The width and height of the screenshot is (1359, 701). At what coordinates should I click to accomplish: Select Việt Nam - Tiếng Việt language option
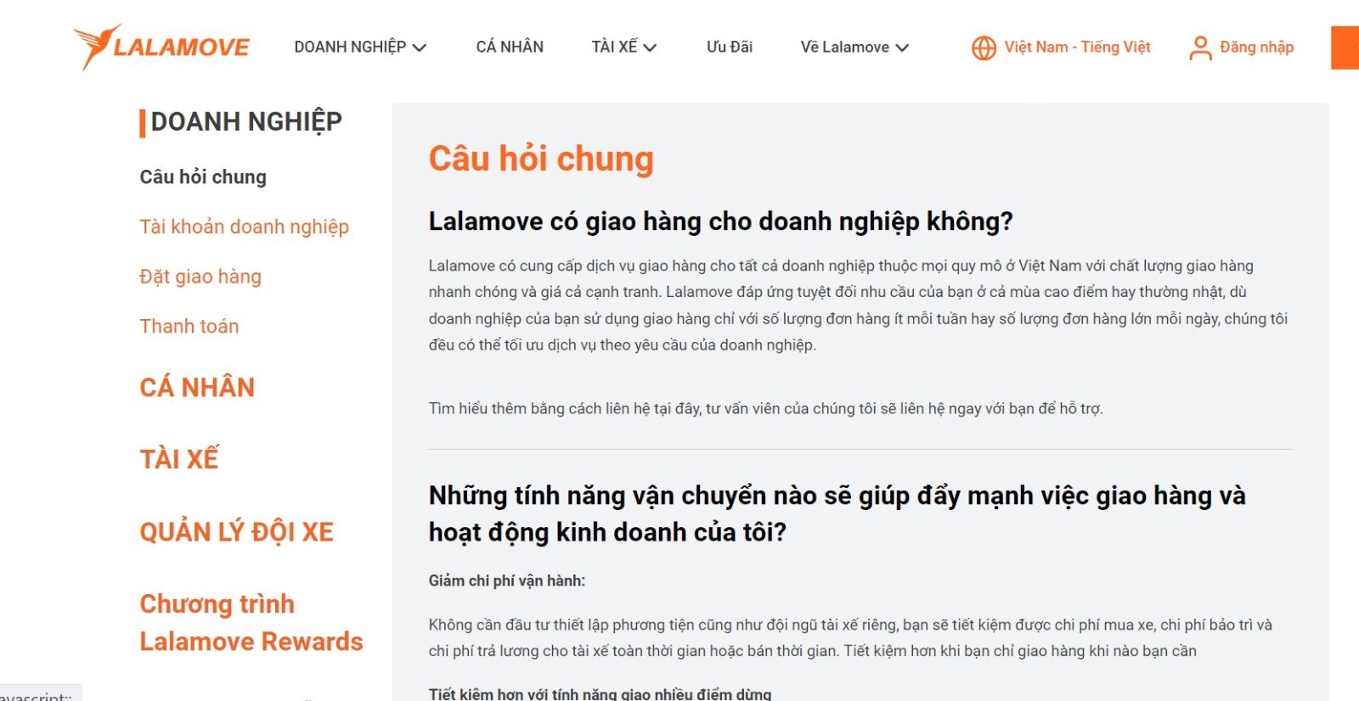tap(1077, 47)
